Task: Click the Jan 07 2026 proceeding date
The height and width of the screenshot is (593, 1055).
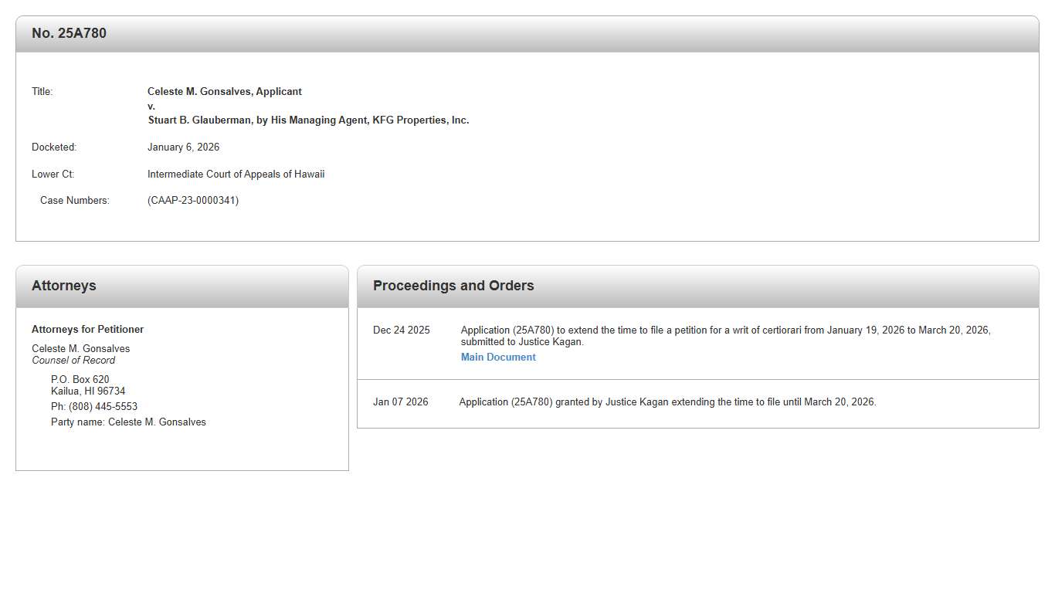Action: coord(400,402)
